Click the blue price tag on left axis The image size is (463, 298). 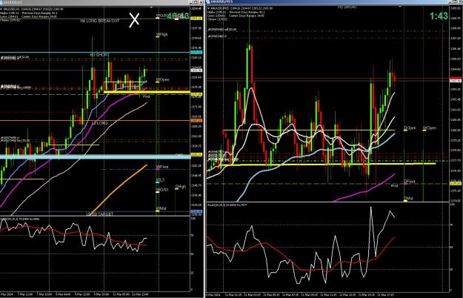[196, 212]
